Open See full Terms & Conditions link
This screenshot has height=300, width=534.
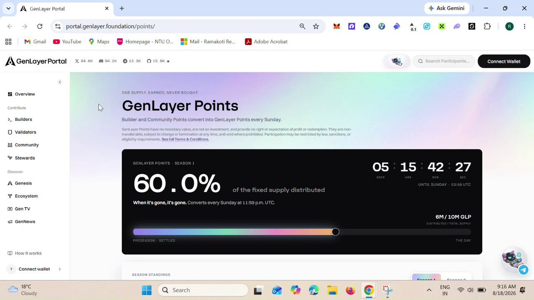pos(185,140)
